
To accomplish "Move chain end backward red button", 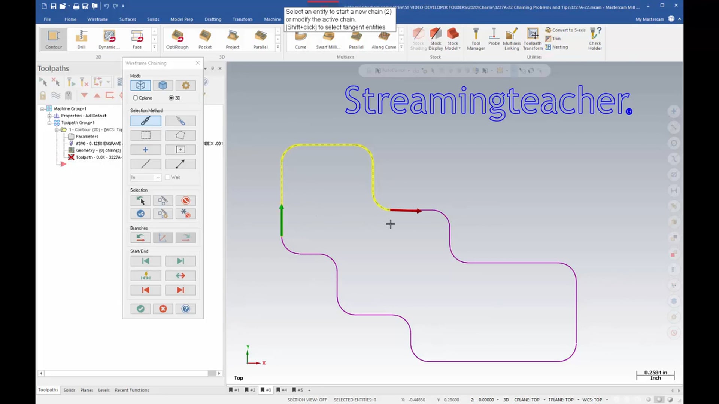I will (x=146, y=290).
